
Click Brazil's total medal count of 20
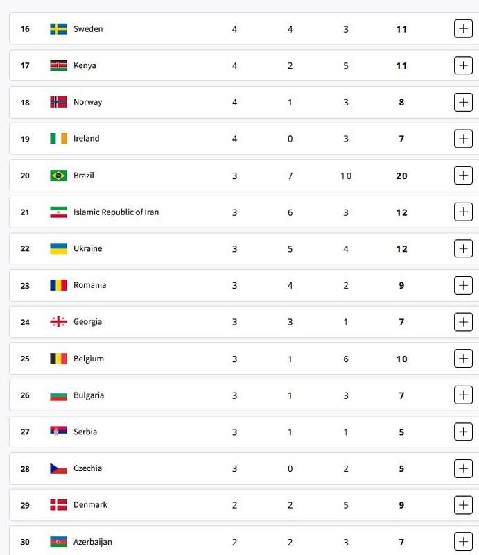click(401, 176)
